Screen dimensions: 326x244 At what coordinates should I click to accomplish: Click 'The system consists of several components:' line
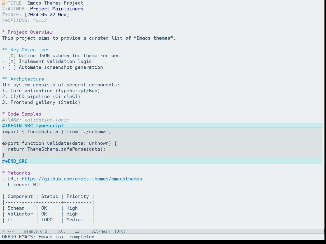[x=61, y=85]
